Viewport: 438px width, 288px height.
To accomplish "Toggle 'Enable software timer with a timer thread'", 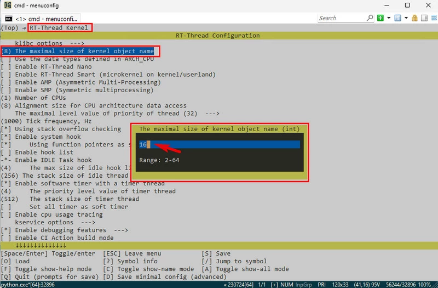I will point(83,184).
